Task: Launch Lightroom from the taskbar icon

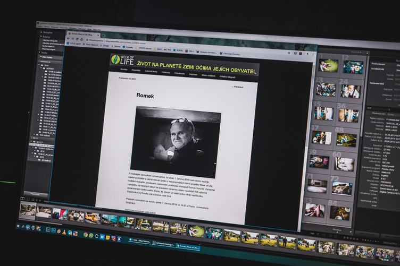Action: click(48, 230)
